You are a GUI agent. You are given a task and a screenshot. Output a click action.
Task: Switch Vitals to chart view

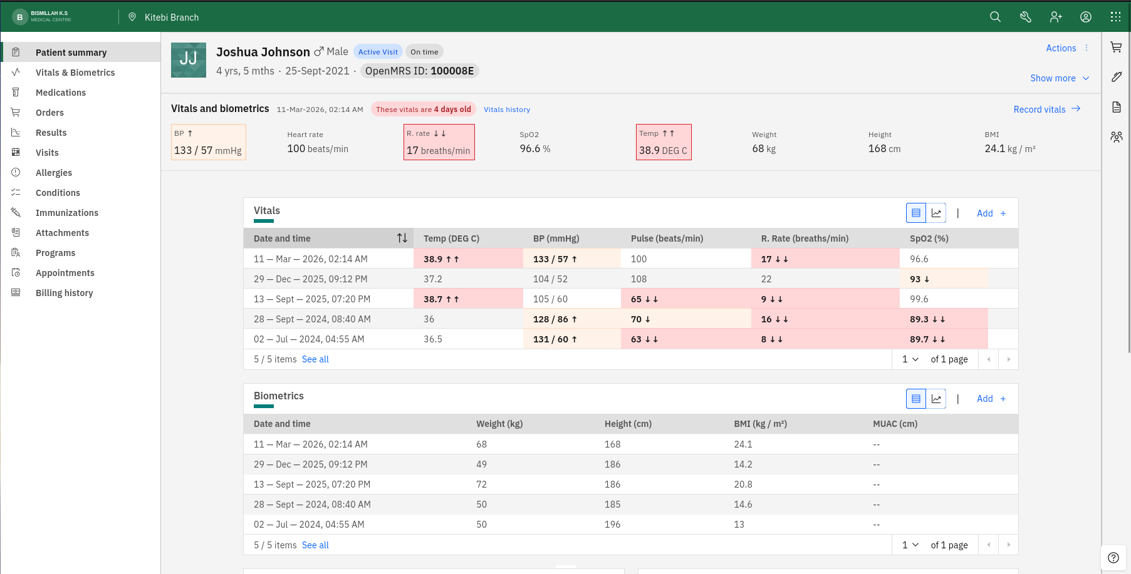[936, 213]
